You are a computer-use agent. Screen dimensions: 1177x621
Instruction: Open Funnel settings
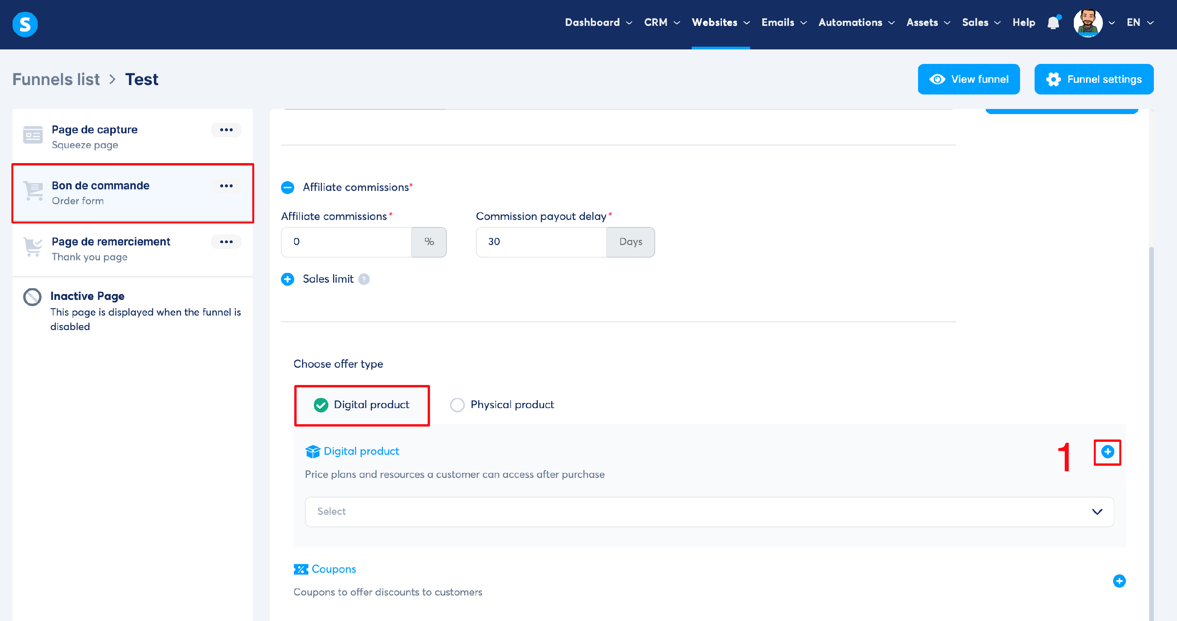click(x=1093, y=79)
